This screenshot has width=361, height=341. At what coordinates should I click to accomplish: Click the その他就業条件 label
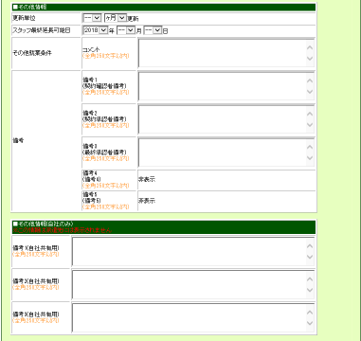(32, 53)
